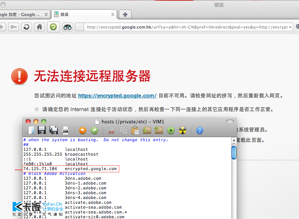Click the red error exclamation icon
299x219 pixels.
[19, 76]
